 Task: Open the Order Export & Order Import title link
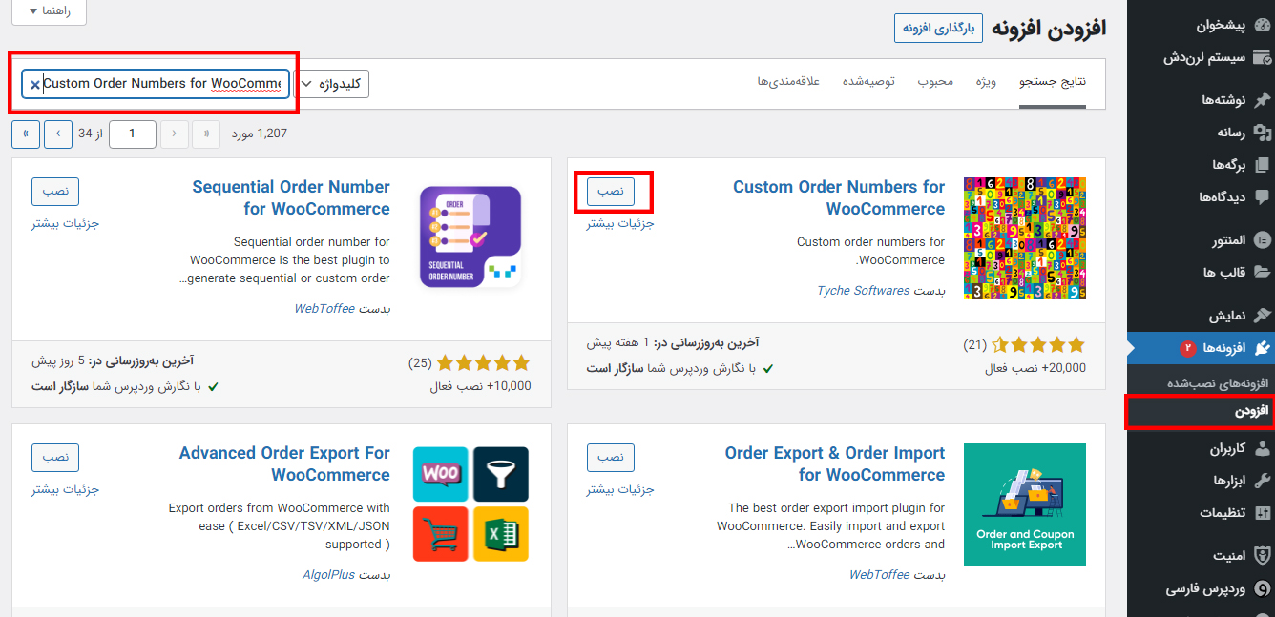pos(835,464)
